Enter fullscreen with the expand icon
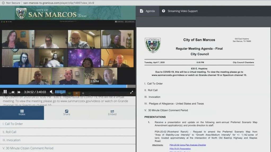Viewport: 271px width, 152px height. coord(132,92)
